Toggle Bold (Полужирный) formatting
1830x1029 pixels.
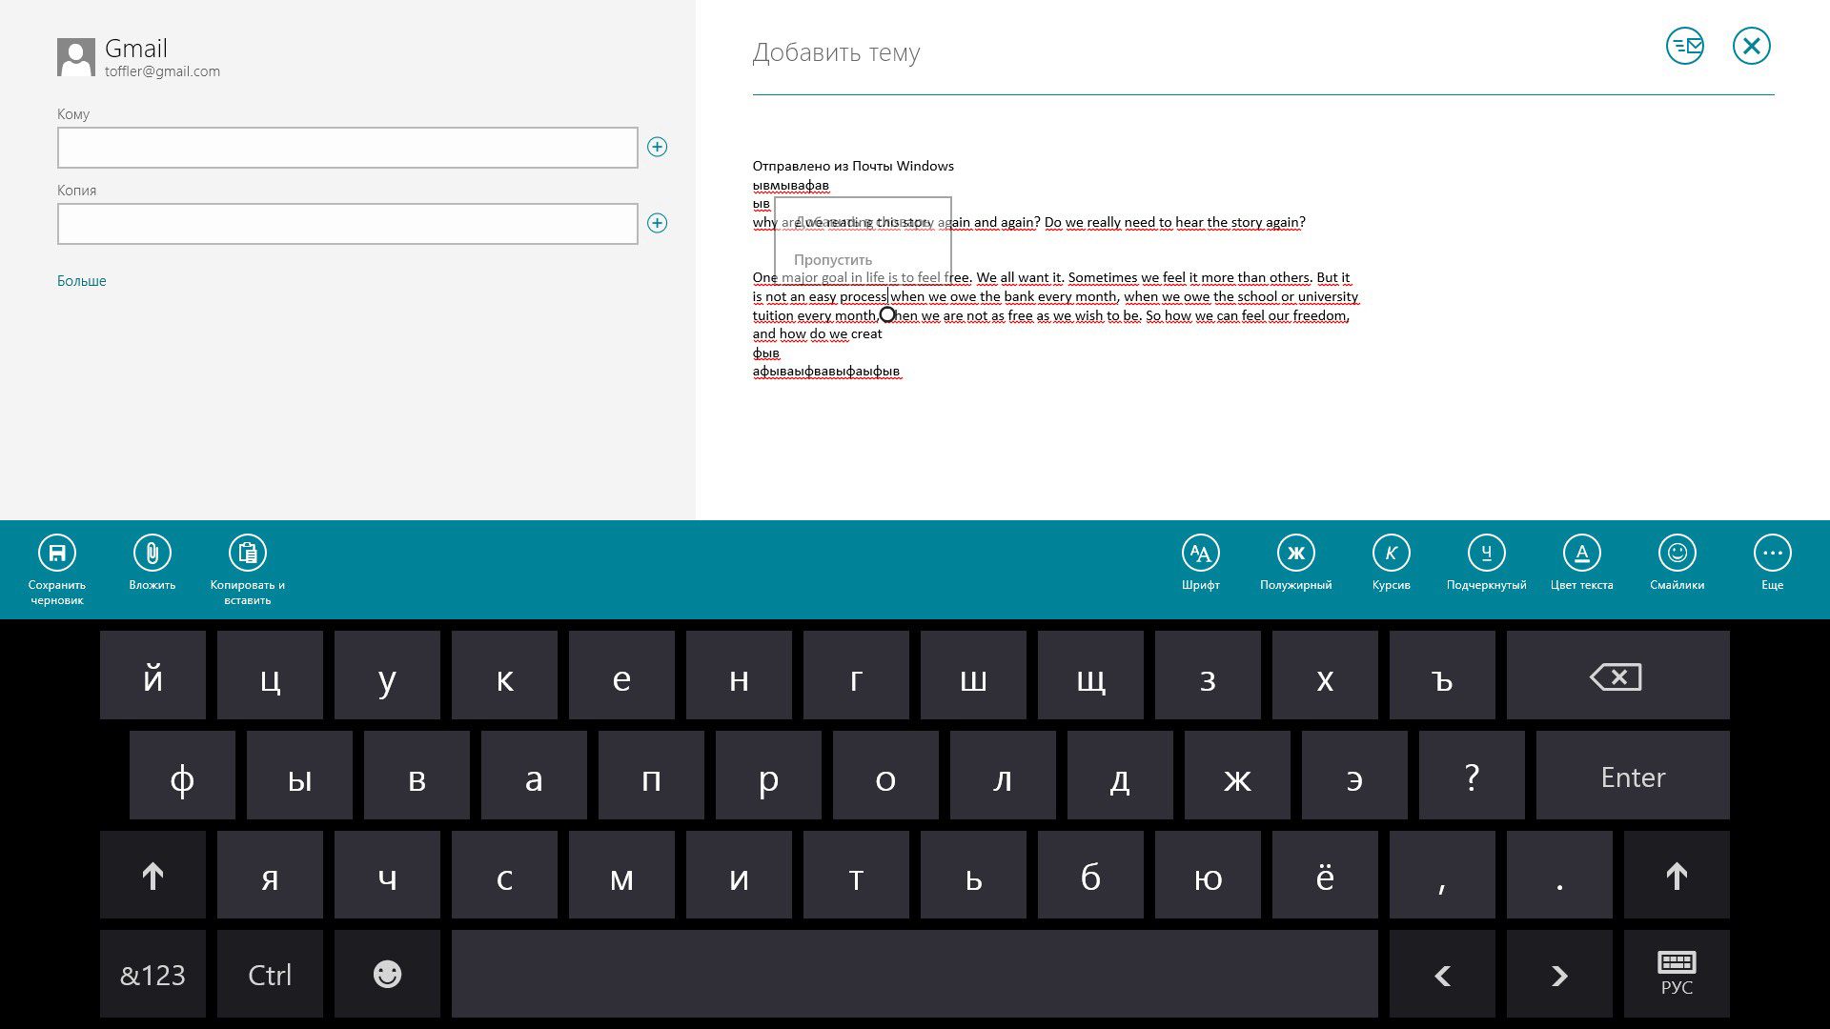point(1296,553)
